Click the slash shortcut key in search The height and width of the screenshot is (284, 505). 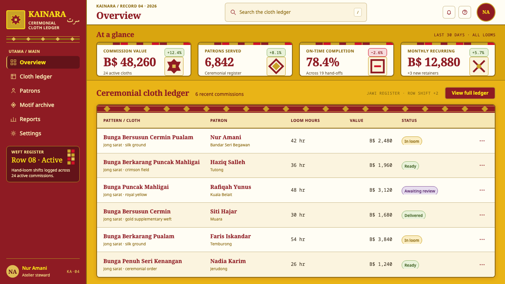click(358, 12)
